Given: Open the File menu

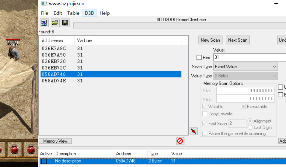Looking at the screenshot, I should (44, 13).
